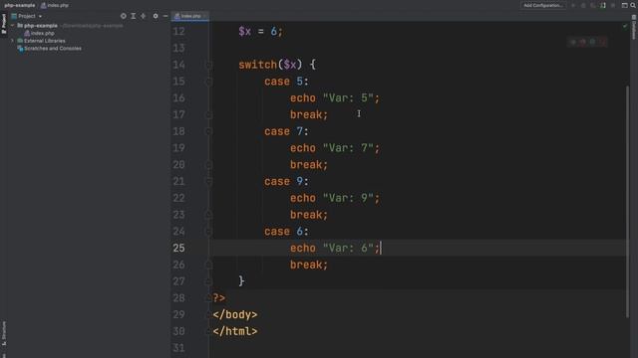Click 'break;' on line 26
Image resolution: width=638 pixels, height=358 pixels.
click(309, 265)
